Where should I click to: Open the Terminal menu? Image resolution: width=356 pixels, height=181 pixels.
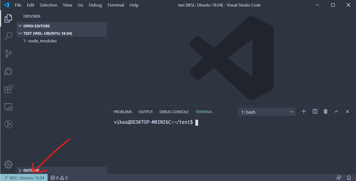116,5
